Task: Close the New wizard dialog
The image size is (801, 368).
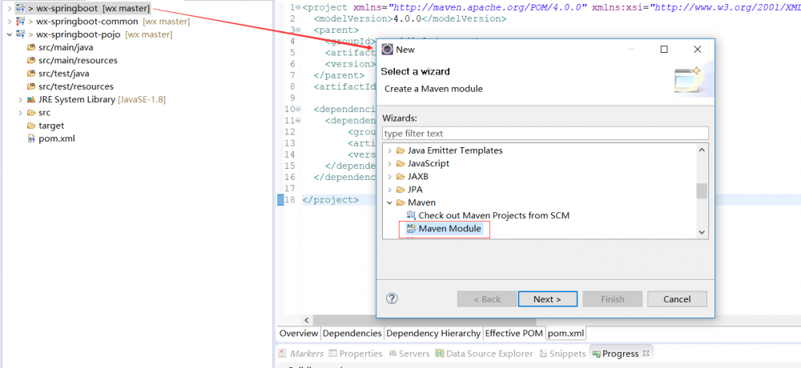Action: tap(698, 50)
